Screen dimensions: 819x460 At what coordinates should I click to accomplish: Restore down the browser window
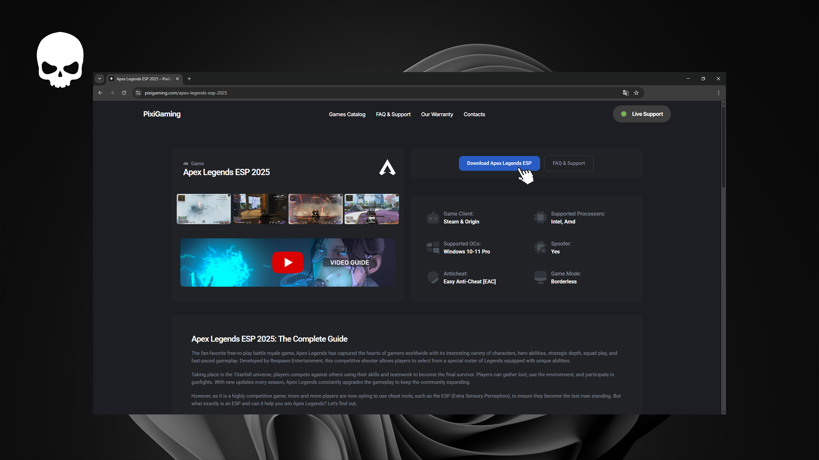pyautogui.click(x=703, y=79)
